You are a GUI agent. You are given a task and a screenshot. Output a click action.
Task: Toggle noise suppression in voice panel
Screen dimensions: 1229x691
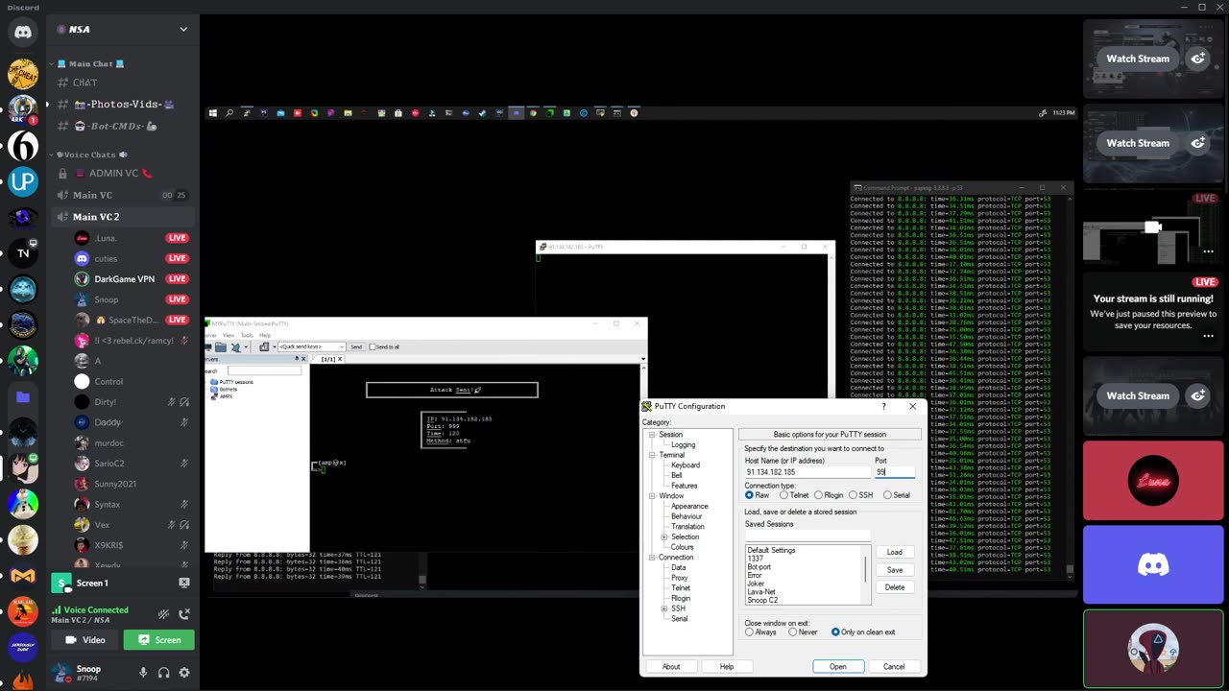click(x=163, y=613)
